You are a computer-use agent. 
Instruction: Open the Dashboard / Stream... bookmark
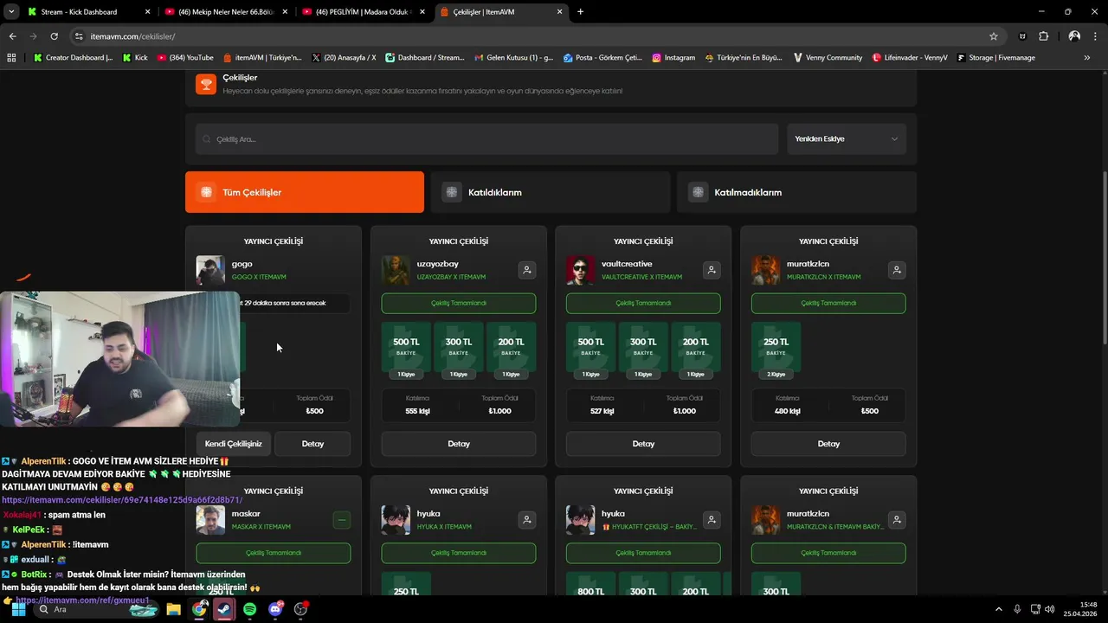tap(425, 58)
